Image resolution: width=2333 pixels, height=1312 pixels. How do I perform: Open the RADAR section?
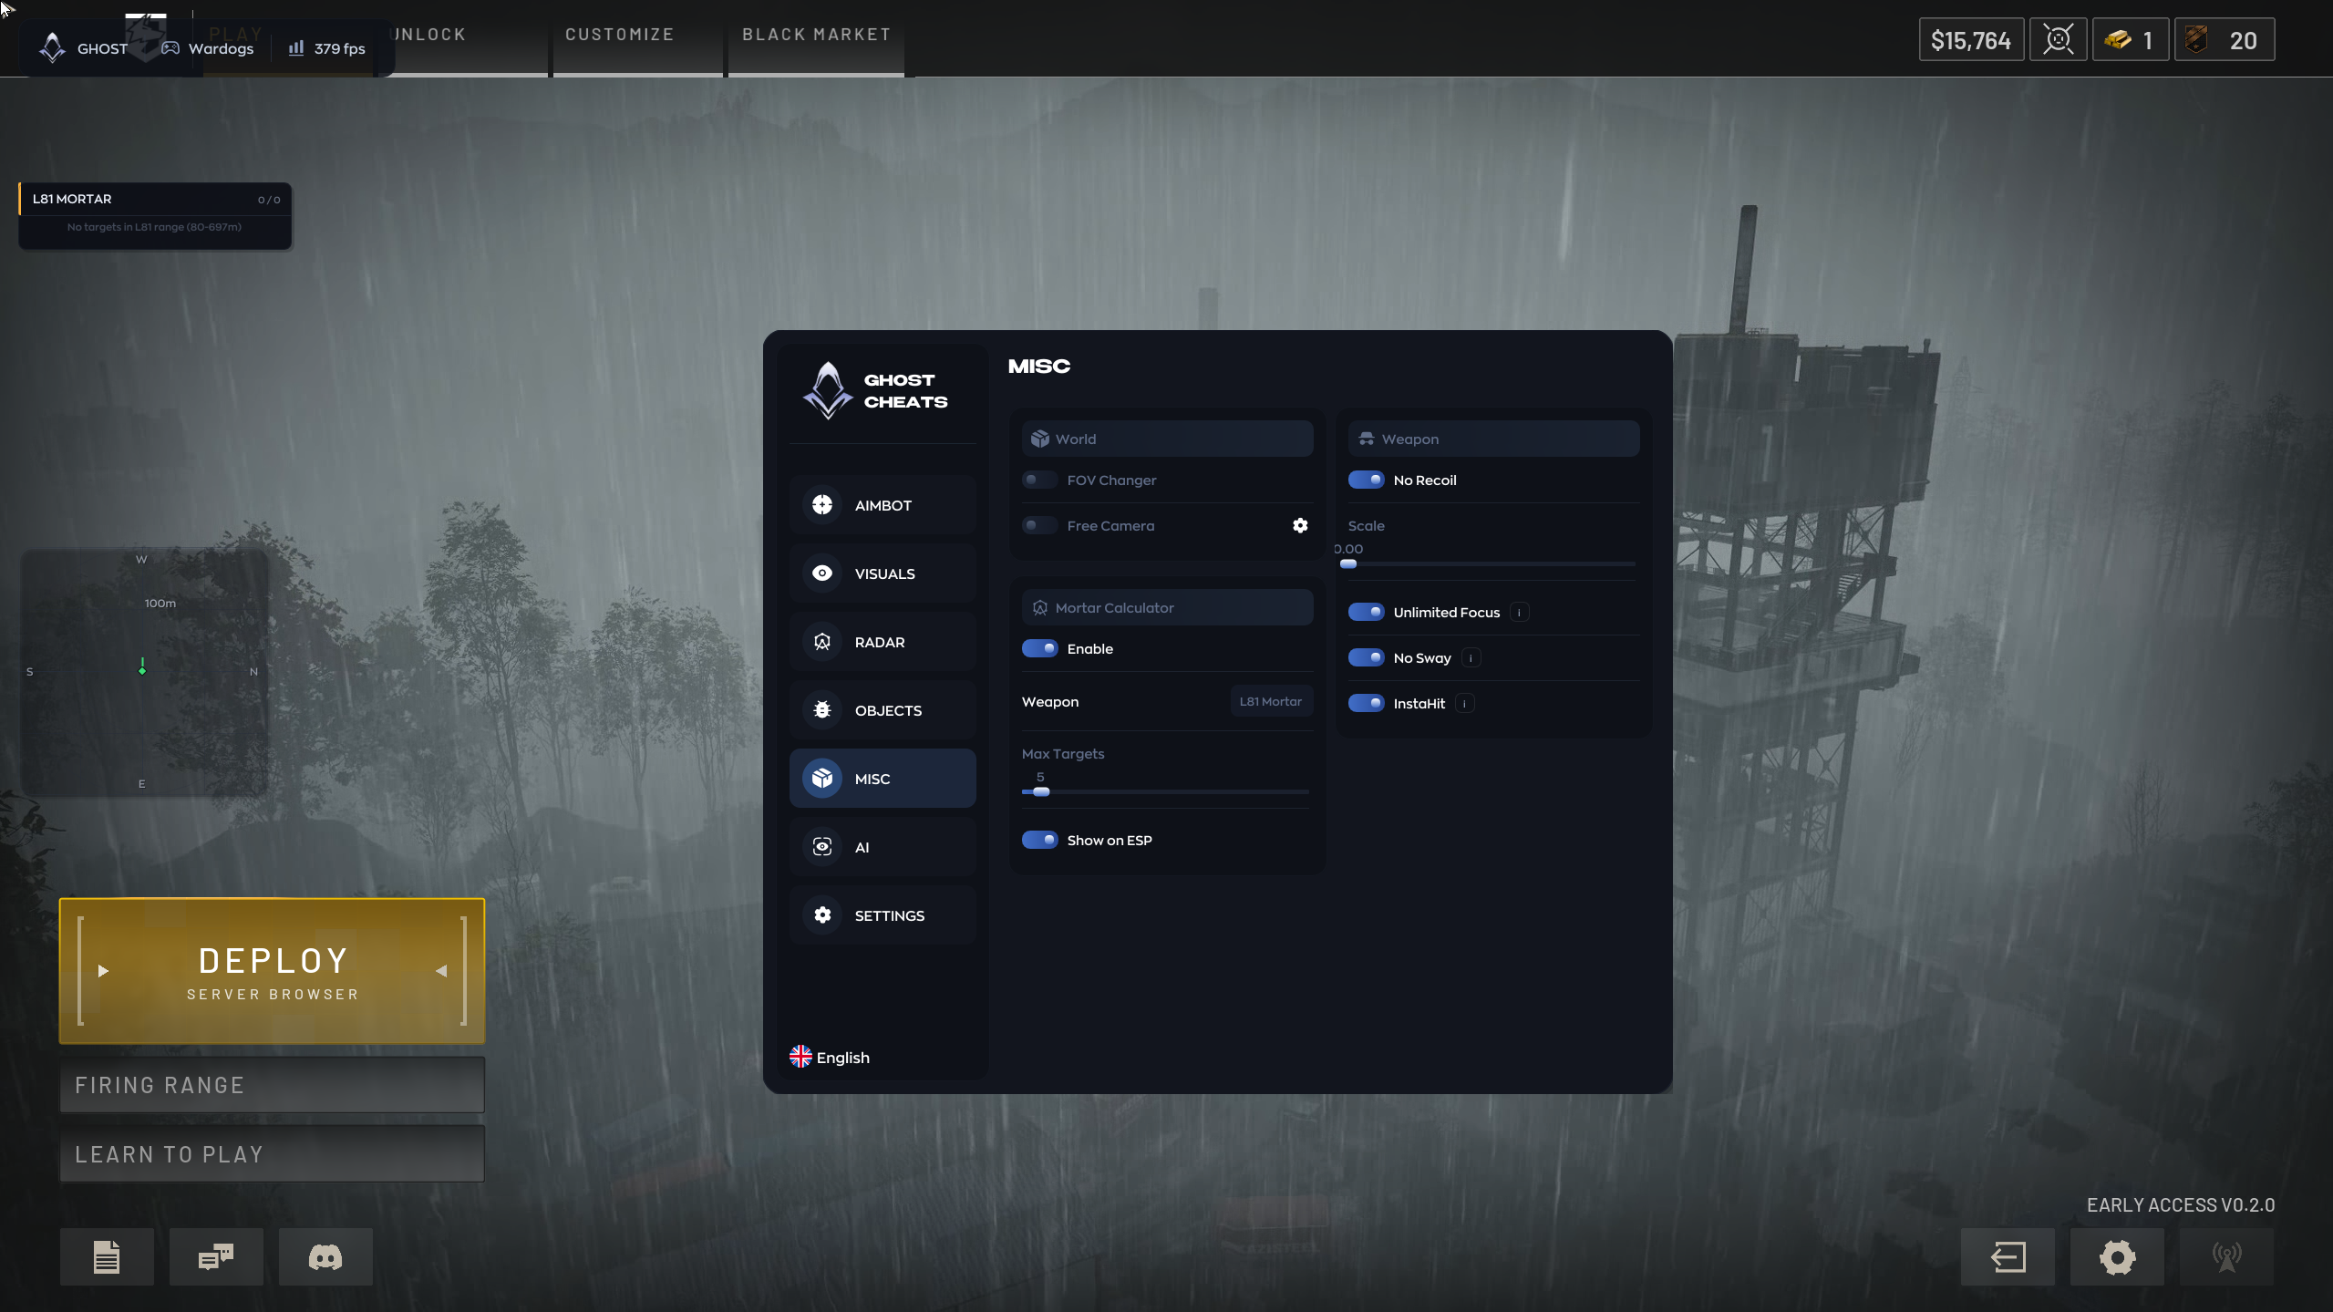(x=883, y=641)
